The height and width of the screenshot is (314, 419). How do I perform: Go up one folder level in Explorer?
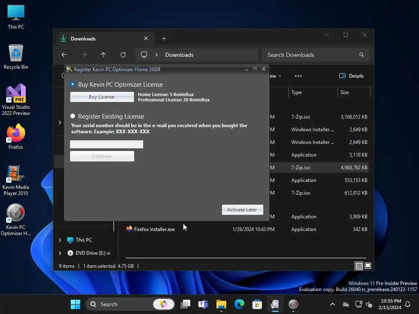coord(104,55)
